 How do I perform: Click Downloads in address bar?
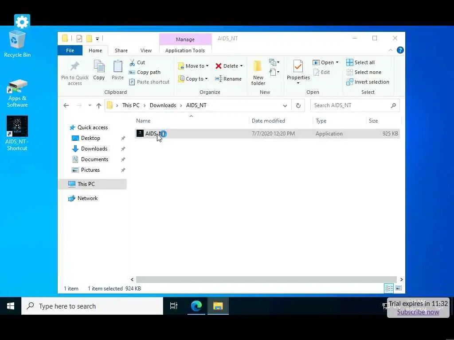click(x=163, y=105)
